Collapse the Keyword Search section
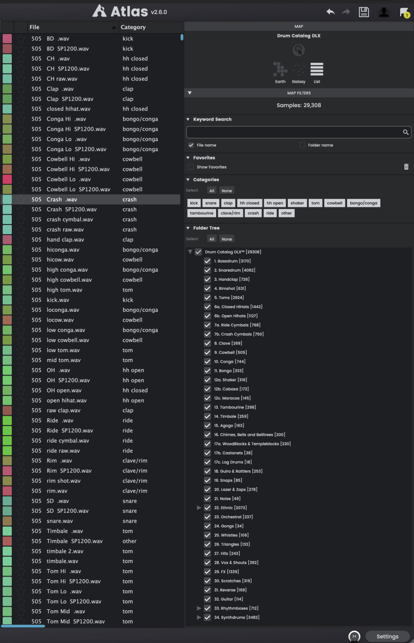 point(188,119)
